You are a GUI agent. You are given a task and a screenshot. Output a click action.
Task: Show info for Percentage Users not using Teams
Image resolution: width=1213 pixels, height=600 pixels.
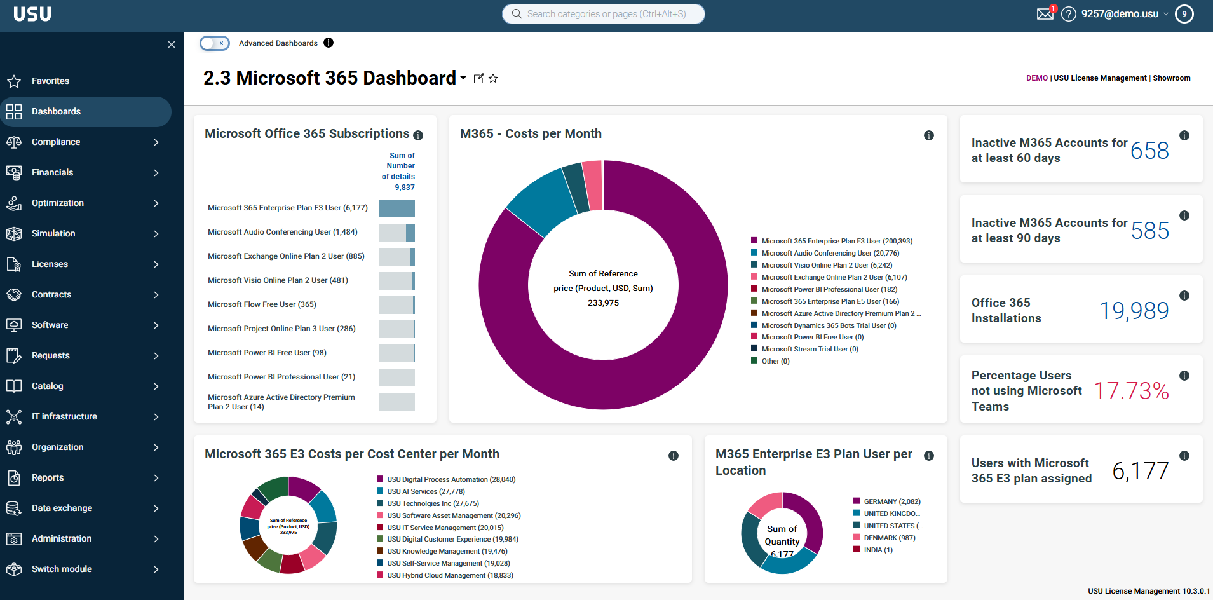coord(1184,376)
